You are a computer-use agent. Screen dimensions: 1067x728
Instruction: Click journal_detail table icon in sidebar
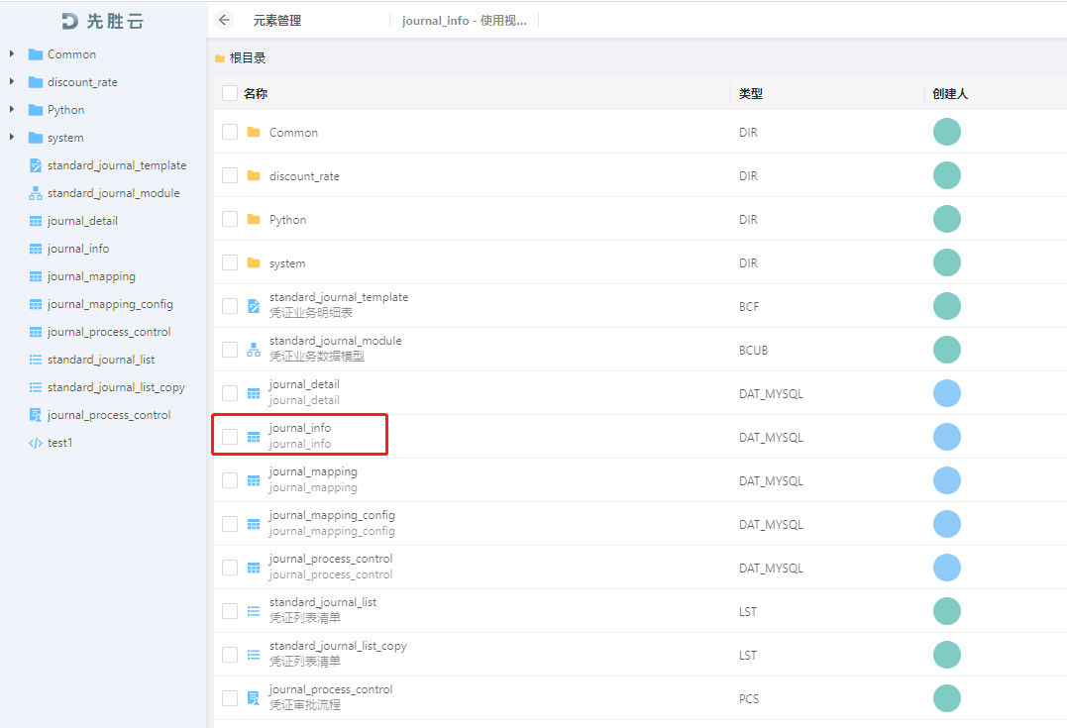pyautogui.click(x=36, y=221)
